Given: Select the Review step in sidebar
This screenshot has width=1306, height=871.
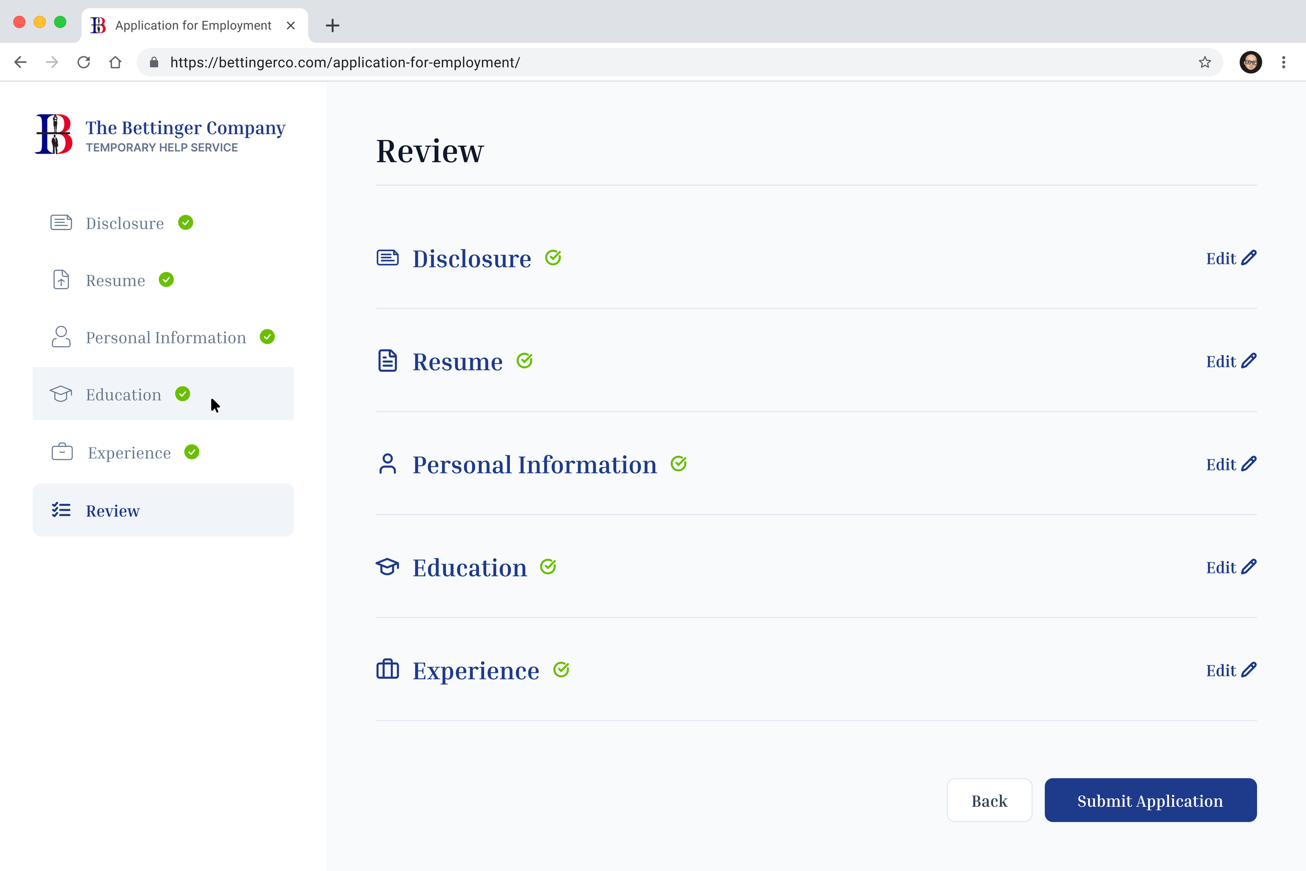Looking at the screenshot, I should 163,510.
